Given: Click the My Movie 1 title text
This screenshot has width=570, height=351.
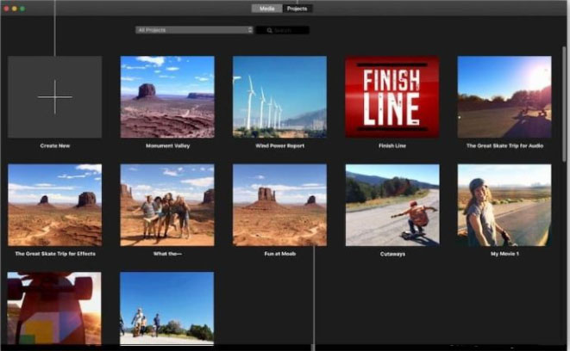Looking at the screenshot, I should point(504,254).
